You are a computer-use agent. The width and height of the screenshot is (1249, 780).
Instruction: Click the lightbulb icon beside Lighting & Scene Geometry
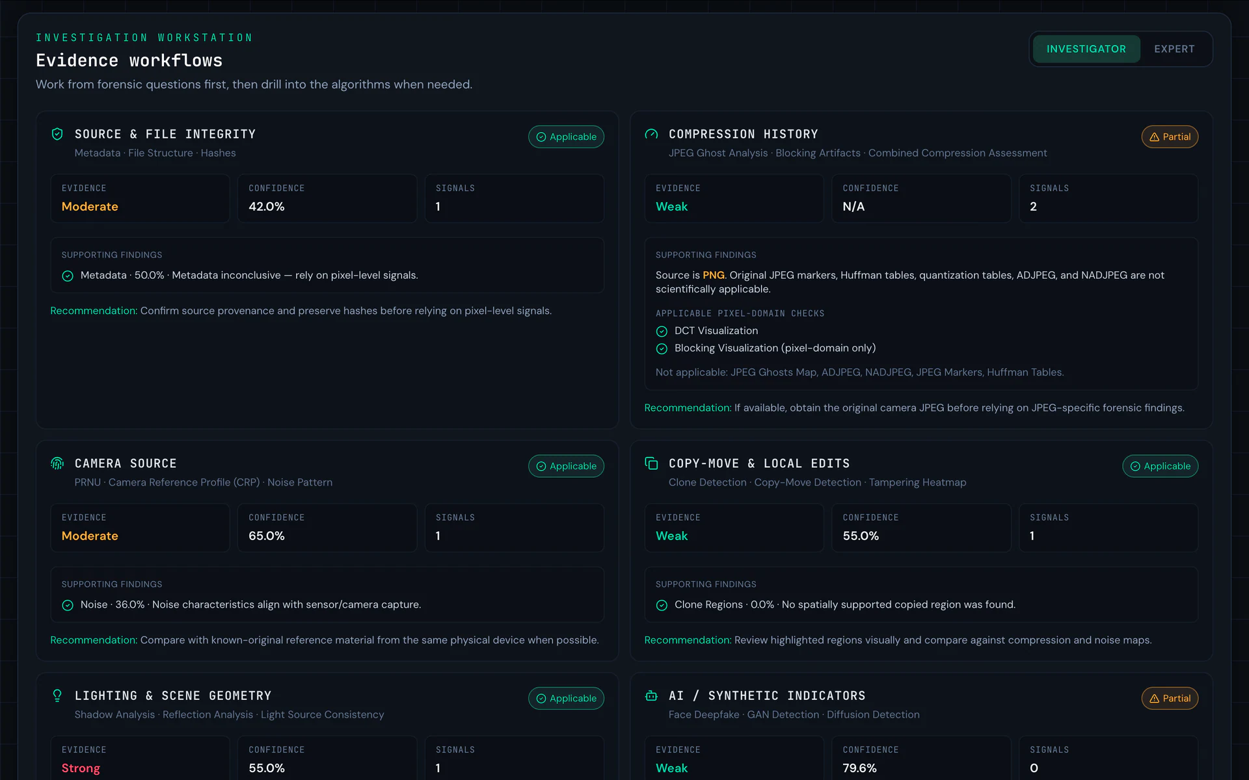point(57,695)
